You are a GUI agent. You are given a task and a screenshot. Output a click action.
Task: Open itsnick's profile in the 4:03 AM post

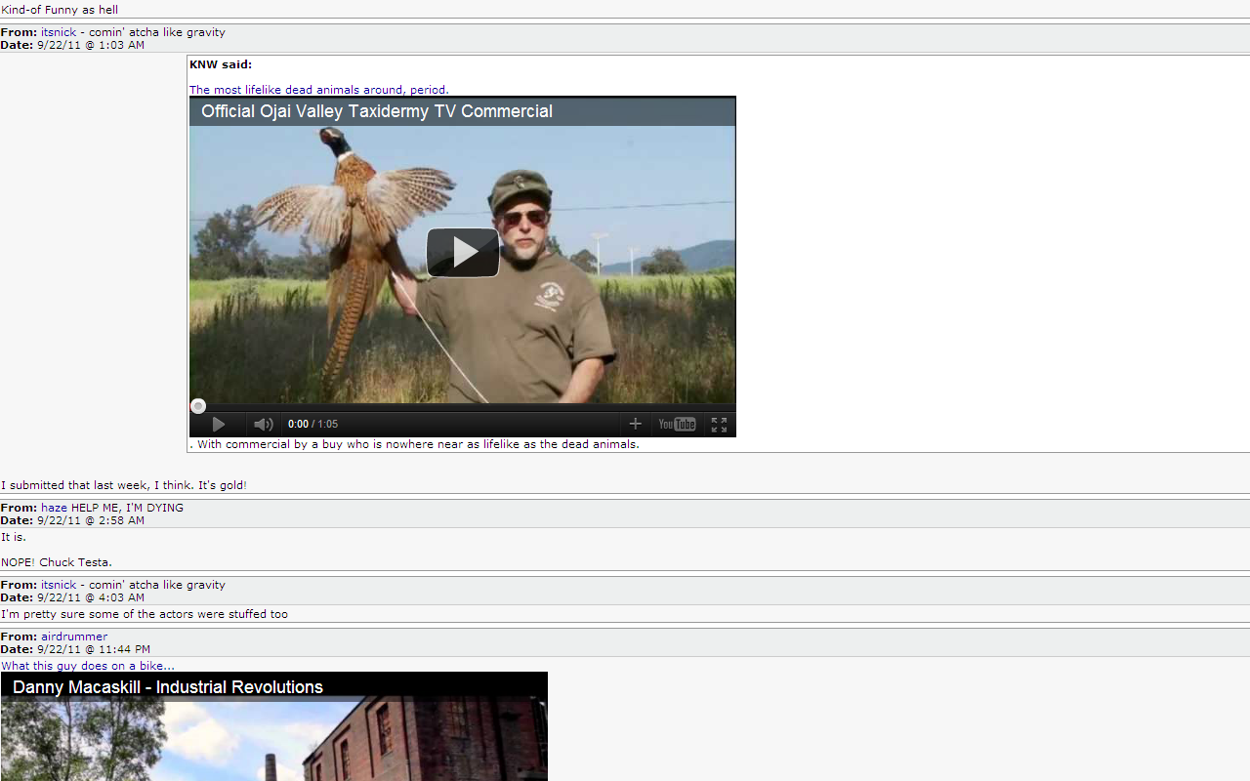pos(59,585)
